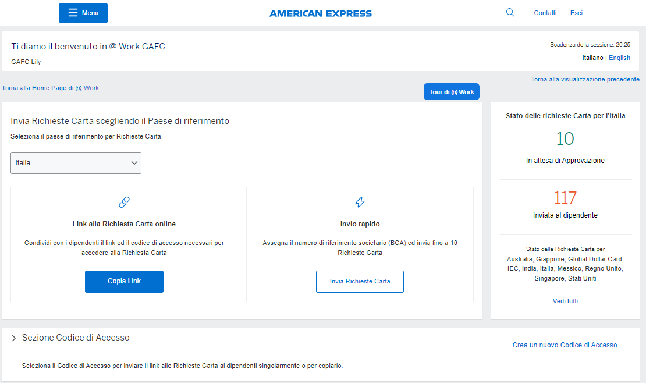Select the Italiano language option
The height and width of the screenshot is (383, 646).
(592, 58)
